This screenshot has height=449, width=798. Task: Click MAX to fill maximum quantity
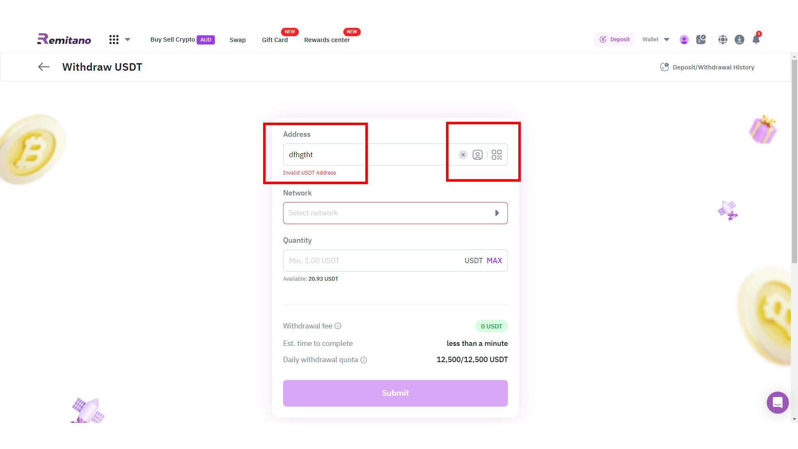pyautogui.click(x=494, y=260)
